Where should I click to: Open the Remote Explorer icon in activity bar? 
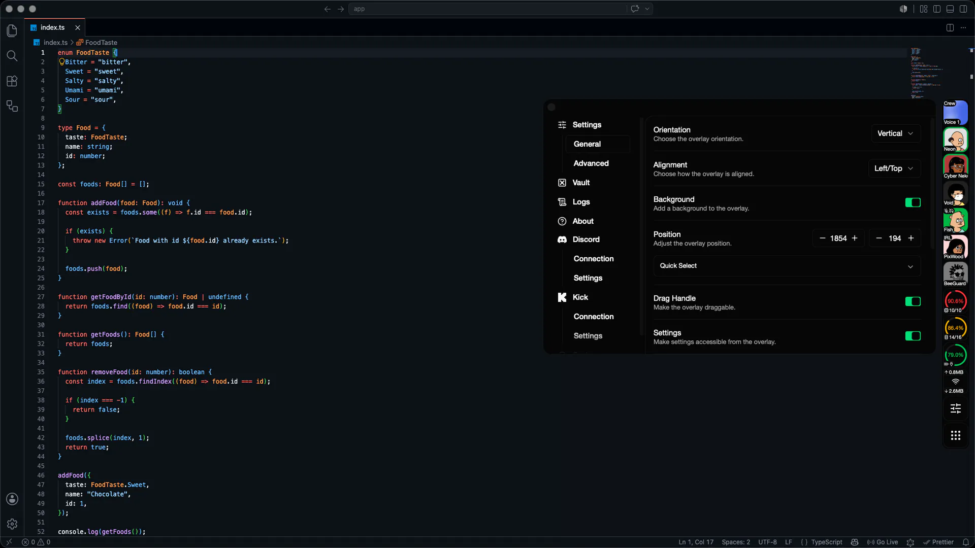coord(12,106)
